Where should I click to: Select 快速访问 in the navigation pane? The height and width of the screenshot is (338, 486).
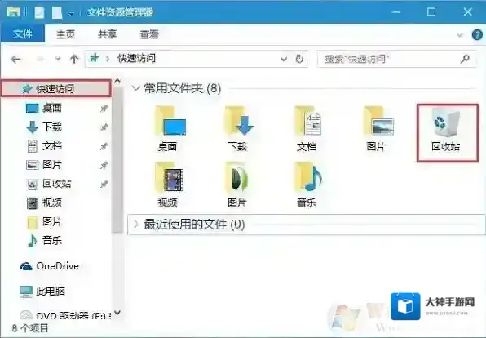coord(55,88)
